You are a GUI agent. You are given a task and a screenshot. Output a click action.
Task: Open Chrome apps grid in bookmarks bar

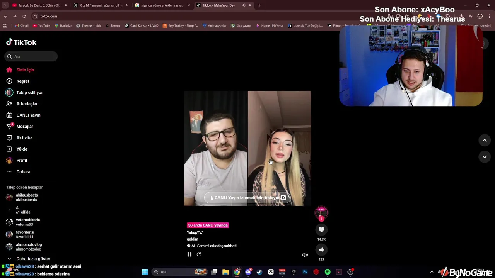(5, 26)
